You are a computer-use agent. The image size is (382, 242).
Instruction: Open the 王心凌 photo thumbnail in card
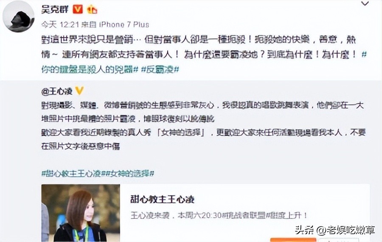coord(81,213)
